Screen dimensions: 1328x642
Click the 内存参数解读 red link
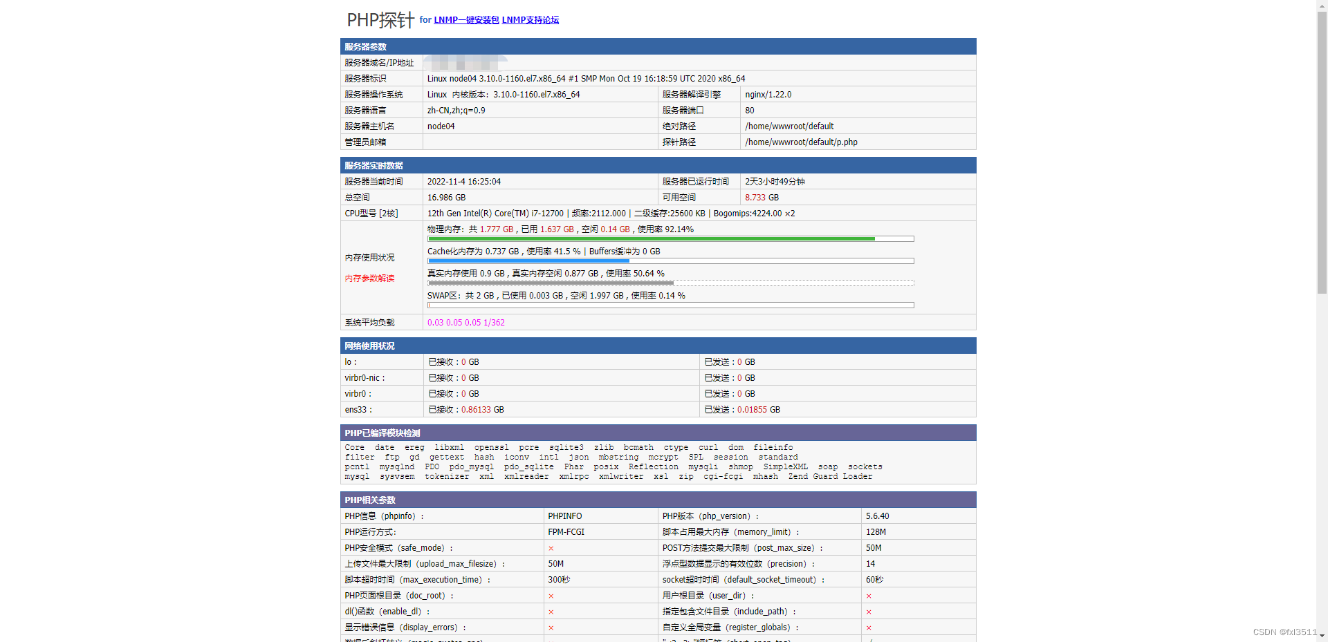coord(369,278)
